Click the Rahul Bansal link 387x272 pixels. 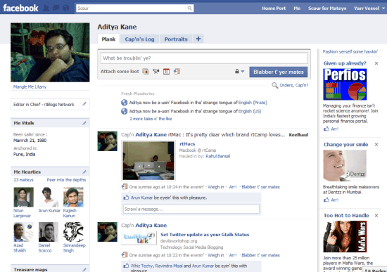pyautogui.click(x=217, y=156)
